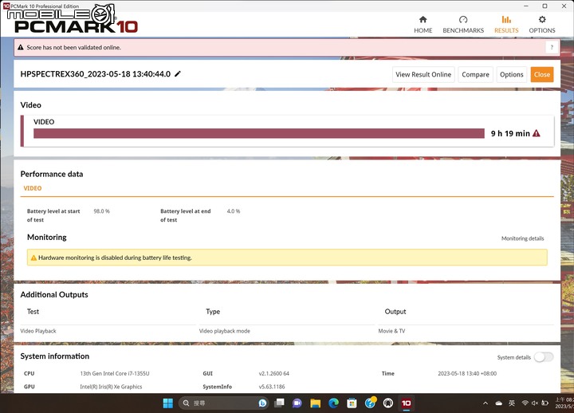Click the warning icon in monitoring notice

[33, 258]
